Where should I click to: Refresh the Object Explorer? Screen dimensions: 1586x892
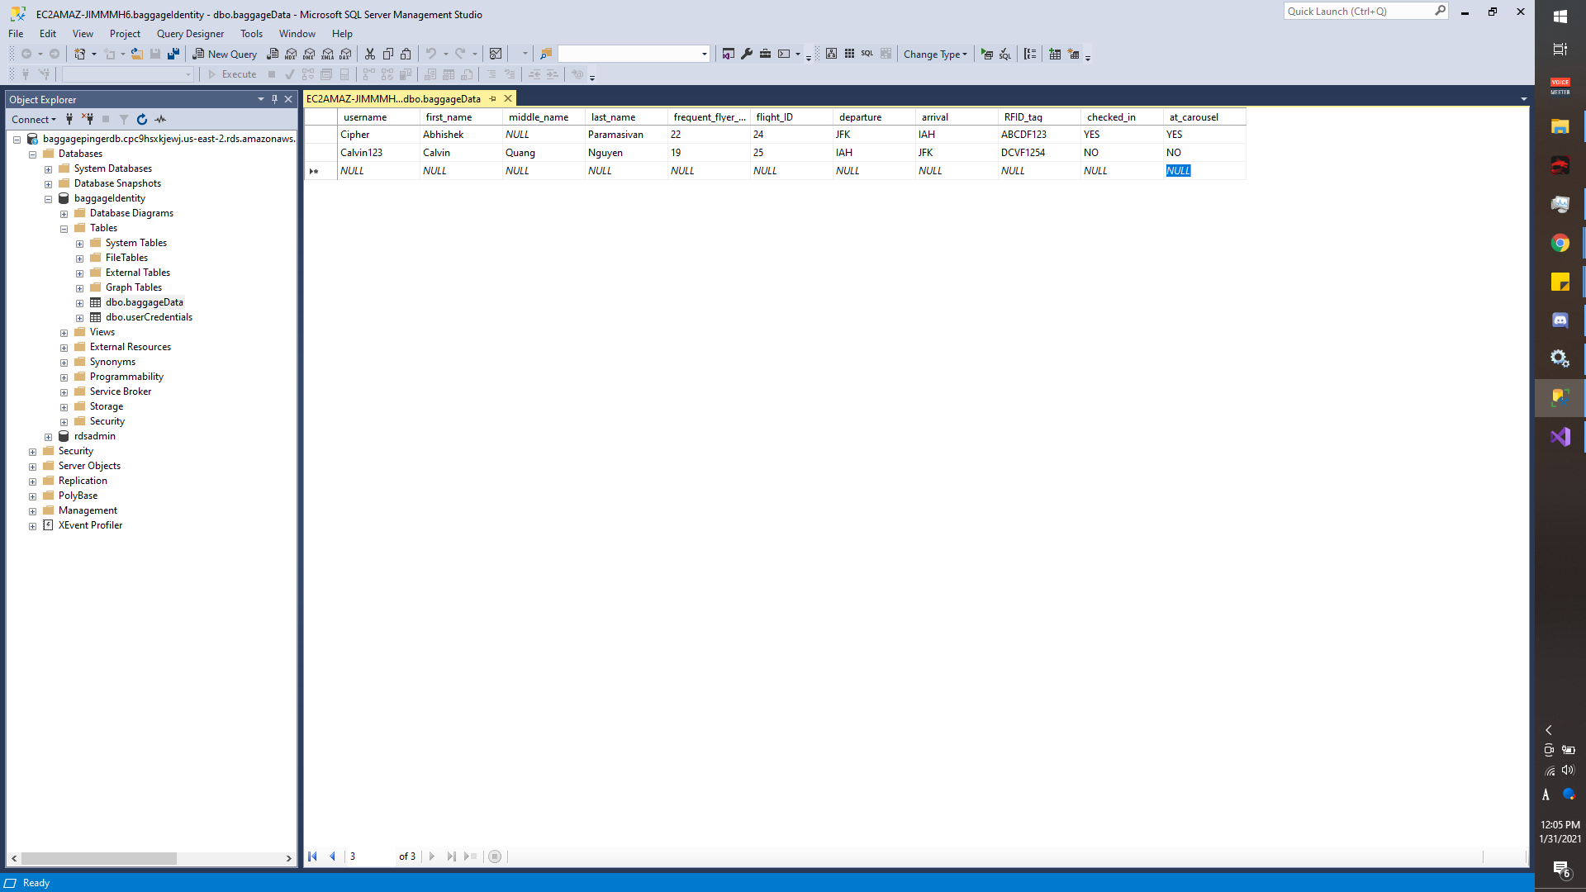tap(142, 119)
